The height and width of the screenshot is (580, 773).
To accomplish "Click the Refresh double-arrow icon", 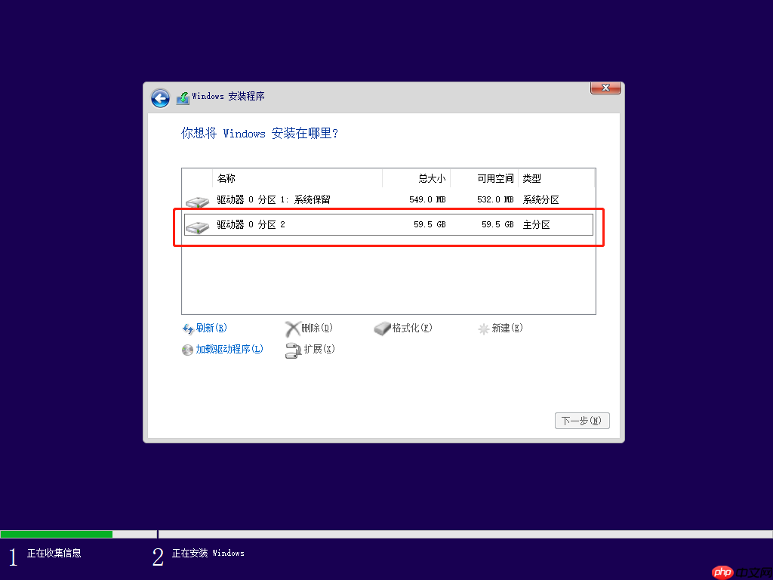I will pos(187,328).
